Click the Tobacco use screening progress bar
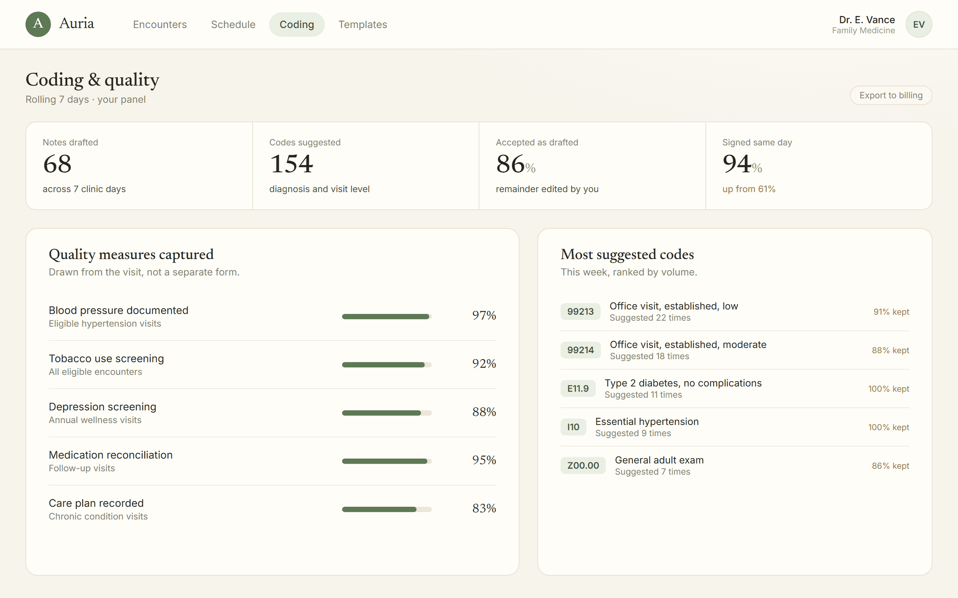The height and width of the screenshot is (598, 958). (x=387, y=365)
